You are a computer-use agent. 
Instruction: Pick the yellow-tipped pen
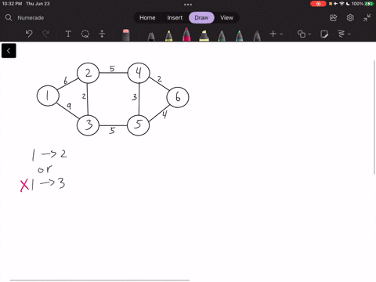[169, 36]
